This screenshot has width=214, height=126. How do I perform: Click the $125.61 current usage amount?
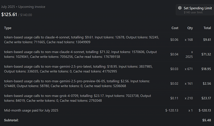click(x=9, y=15)
